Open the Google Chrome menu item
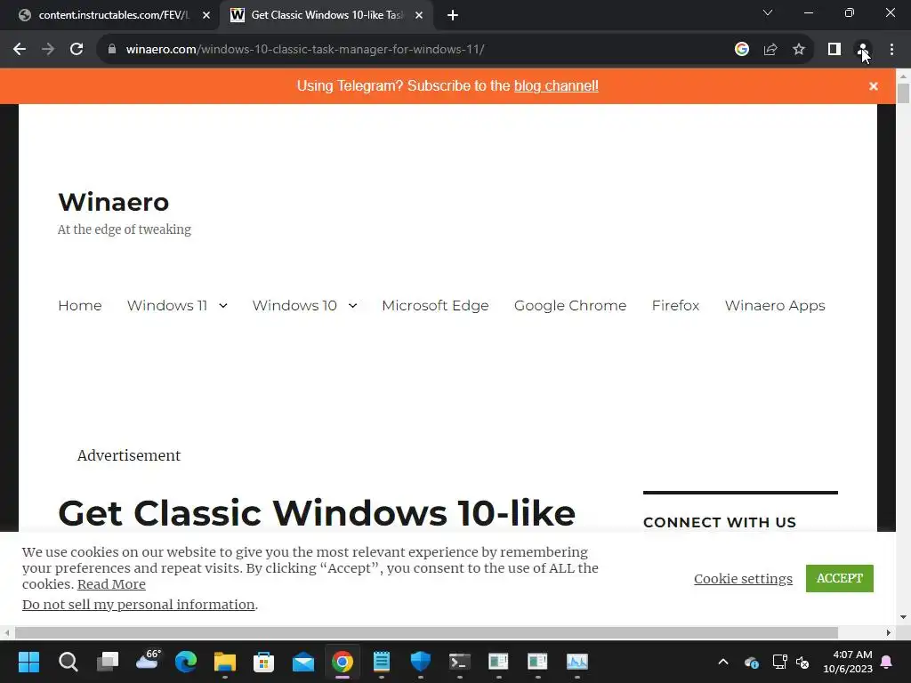 click(570, 306)
